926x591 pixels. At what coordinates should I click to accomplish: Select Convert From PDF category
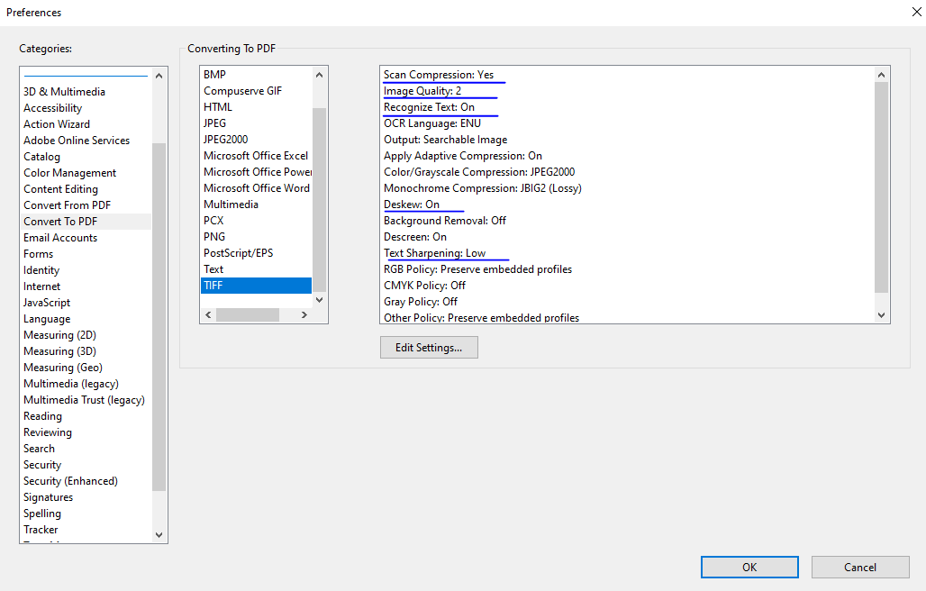click(x=67, y=205)
